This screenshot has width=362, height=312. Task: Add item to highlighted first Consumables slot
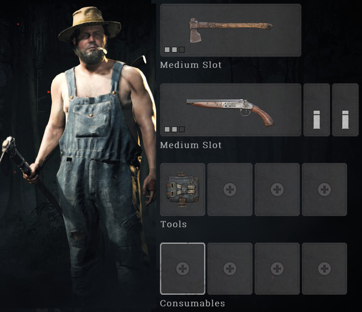183,268
